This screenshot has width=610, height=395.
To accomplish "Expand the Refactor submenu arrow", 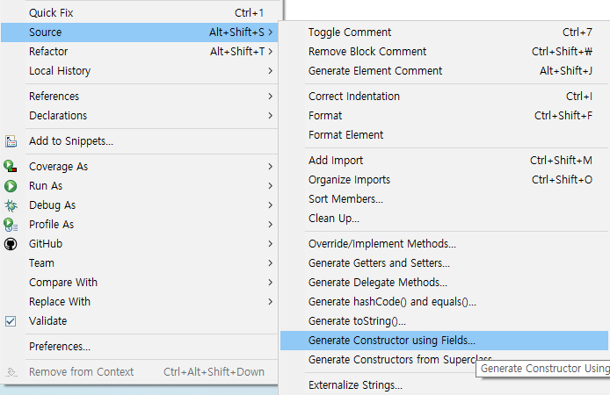I will tap(271, 51).
